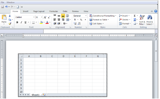Toggle Italic formatting
The width and height of the screenshot is (160, 99).
(x=21, y=22)
